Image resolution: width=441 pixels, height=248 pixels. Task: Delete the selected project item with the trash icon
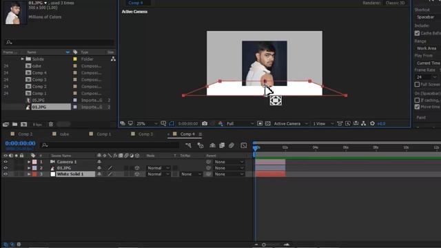pos(50,124)
